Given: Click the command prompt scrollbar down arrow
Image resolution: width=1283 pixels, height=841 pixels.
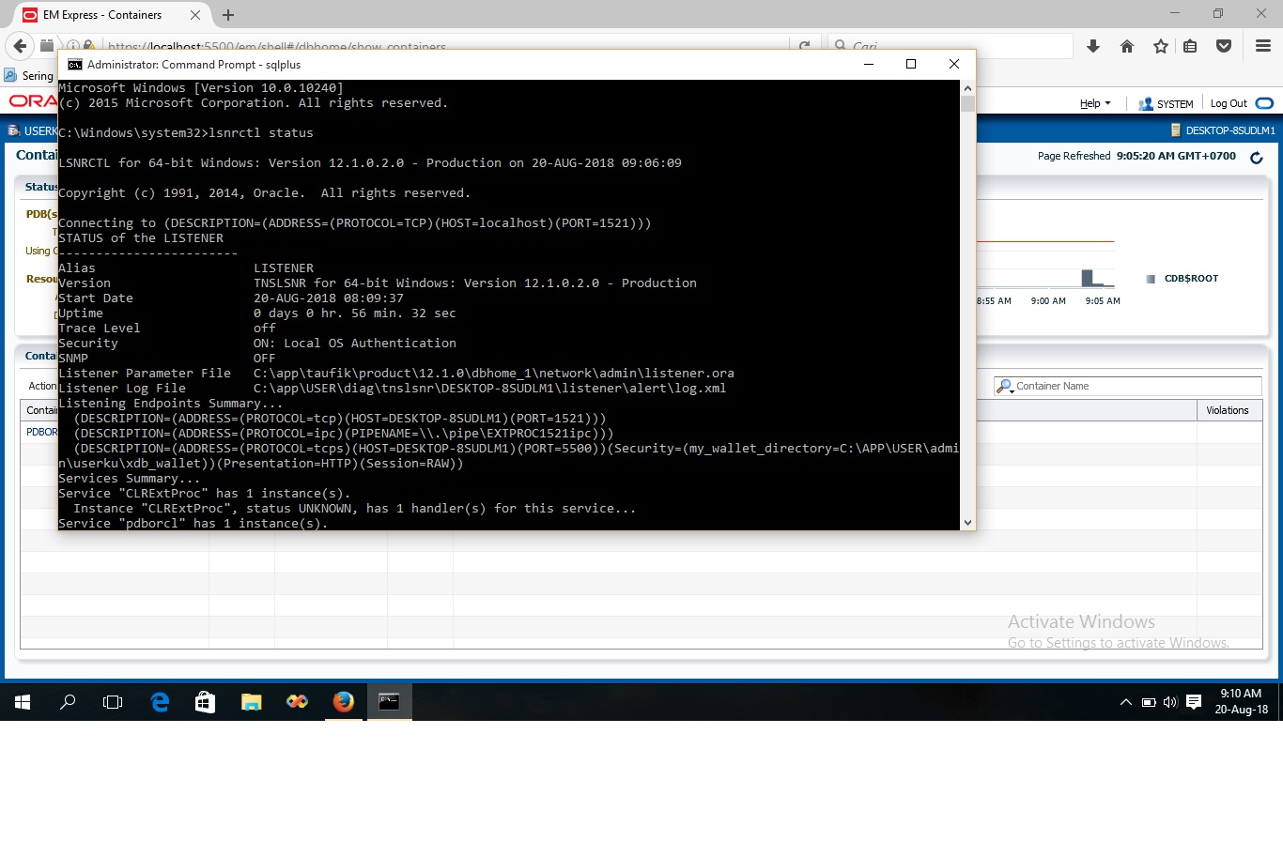Looking at the screenshot, I should pyautogui.click(x=967, y=522).
